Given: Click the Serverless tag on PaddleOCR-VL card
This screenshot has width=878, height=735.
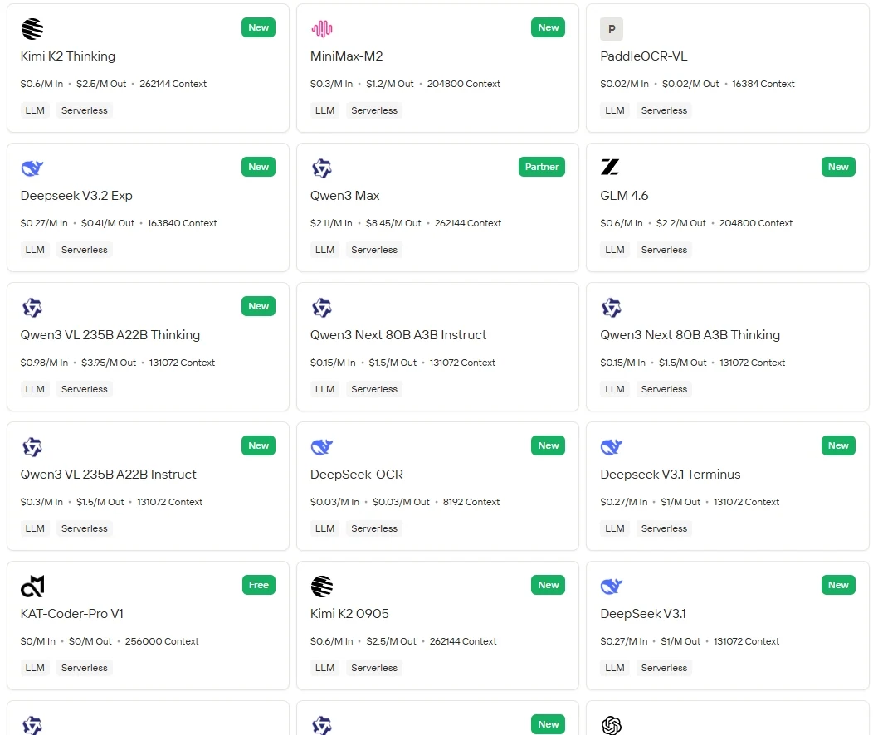Looking at the screenshot, I should pyautogui.click(x=664, y=110).
